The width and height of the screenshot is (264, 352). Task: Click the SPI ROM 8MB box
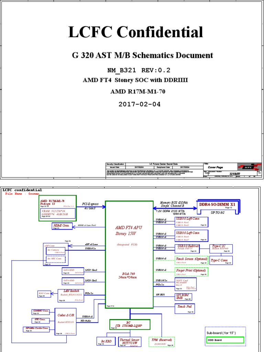(x=184, y=297)
